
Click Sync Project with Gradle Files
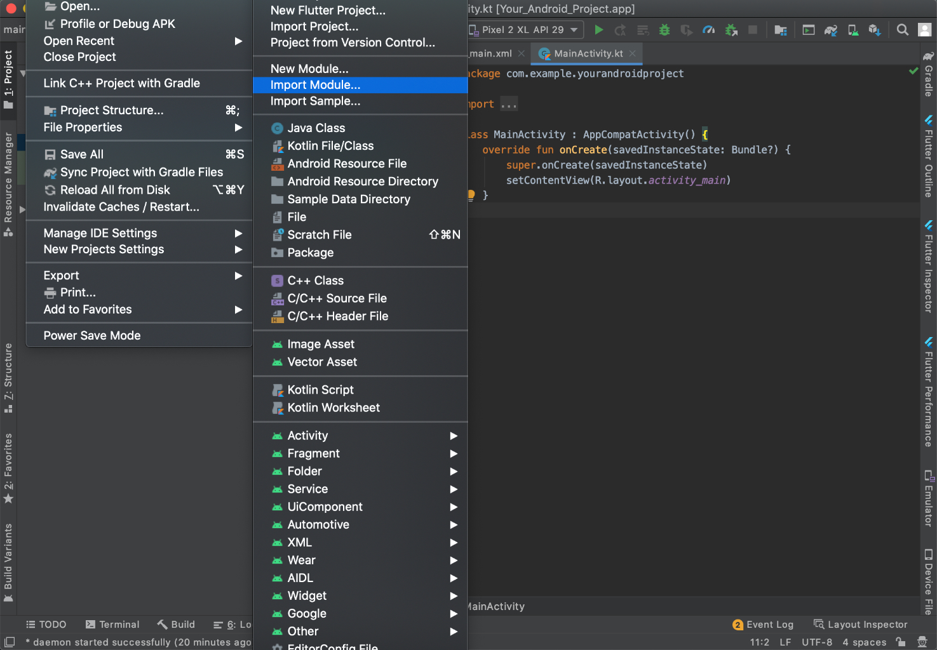(x=139, y=172)
